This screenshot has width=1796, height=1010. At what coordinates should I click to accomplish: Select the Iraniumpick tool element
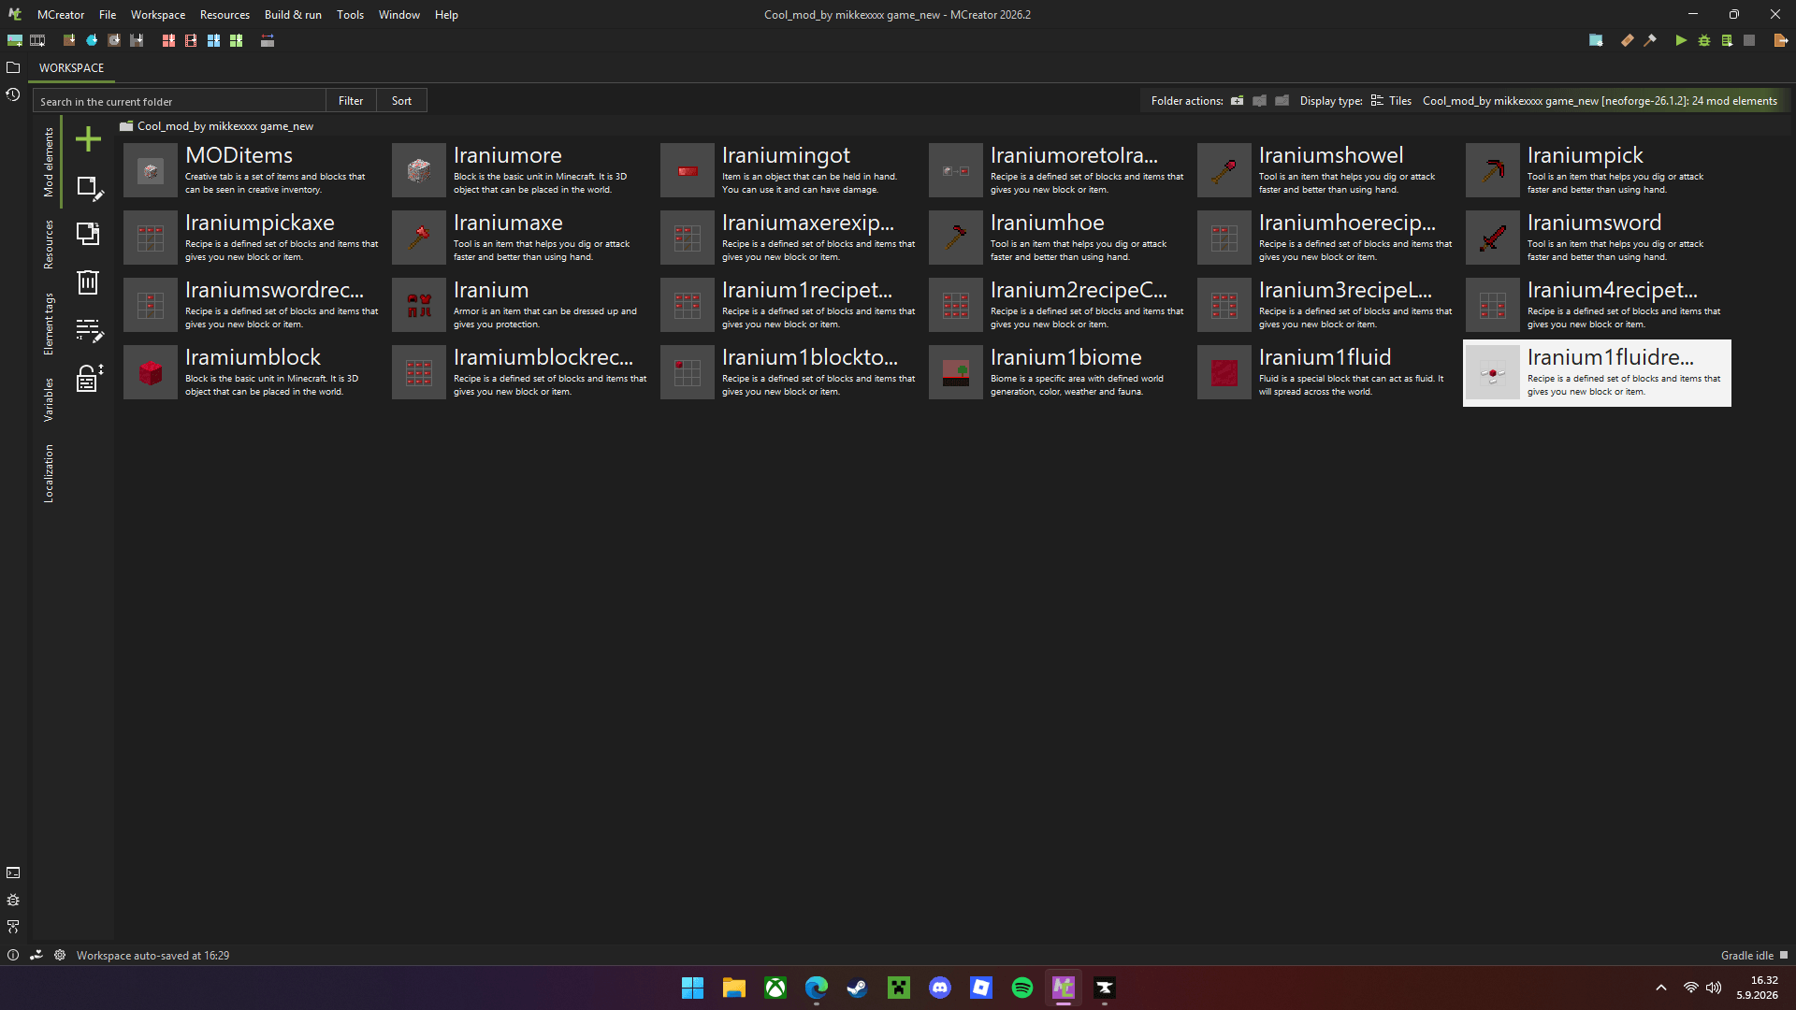[1597, 170]
